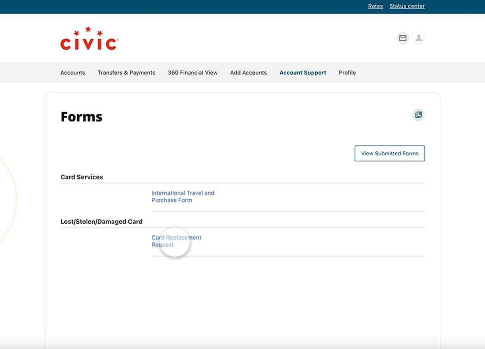Open the Rates link
Viewport: 485px width, 349px height.
pos(375,6)
